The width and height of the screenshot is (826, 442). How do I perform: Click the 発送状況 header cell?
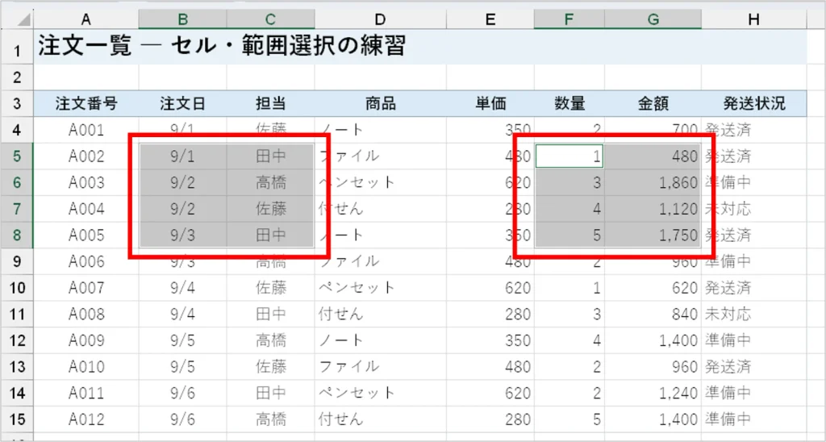tap(754, 104)
